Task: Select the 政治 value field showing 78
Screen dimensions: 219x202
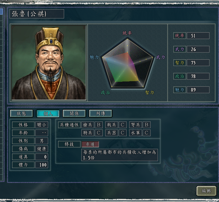Action: click(x=198, y=76)
